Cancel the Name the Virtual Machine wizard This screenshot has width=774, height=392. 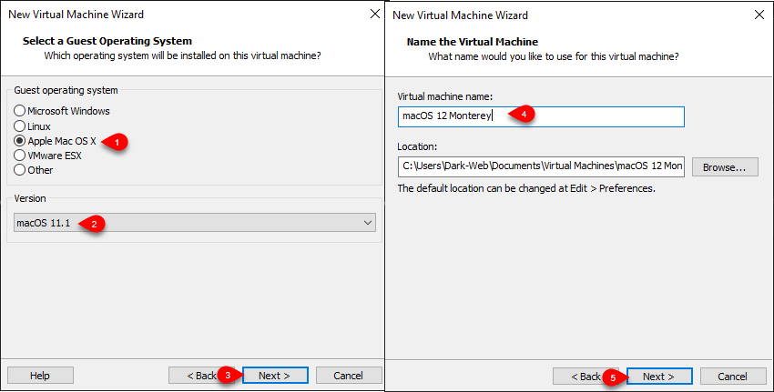pyautogui.click(x=732, y=377)
